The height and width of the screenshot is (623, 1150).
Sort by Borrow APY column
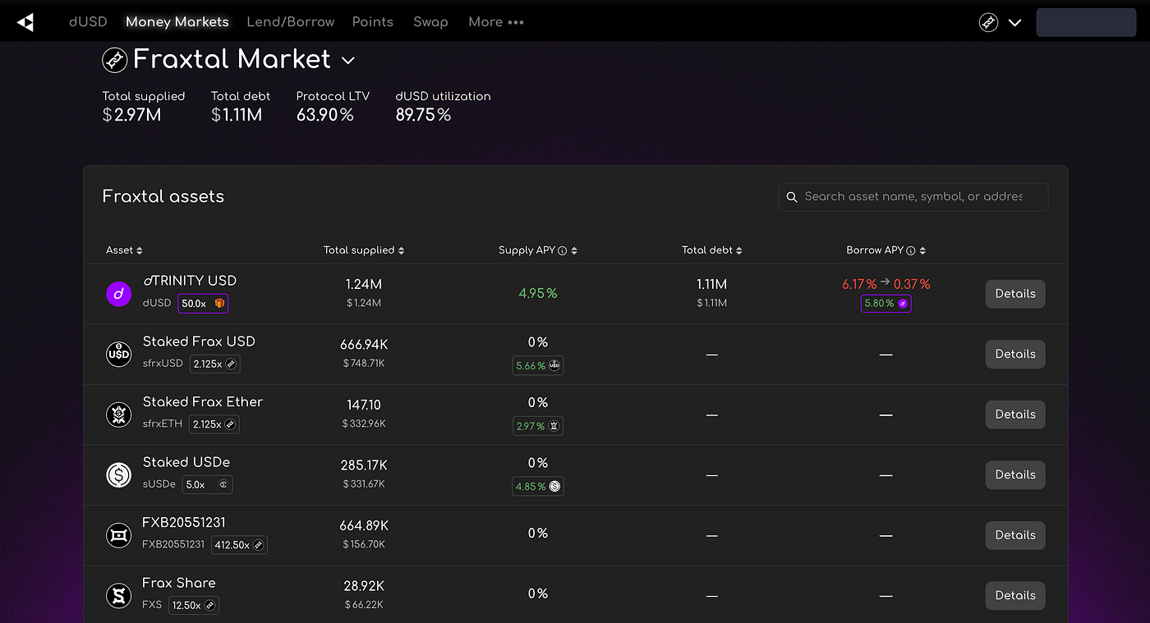pos(886,250)
